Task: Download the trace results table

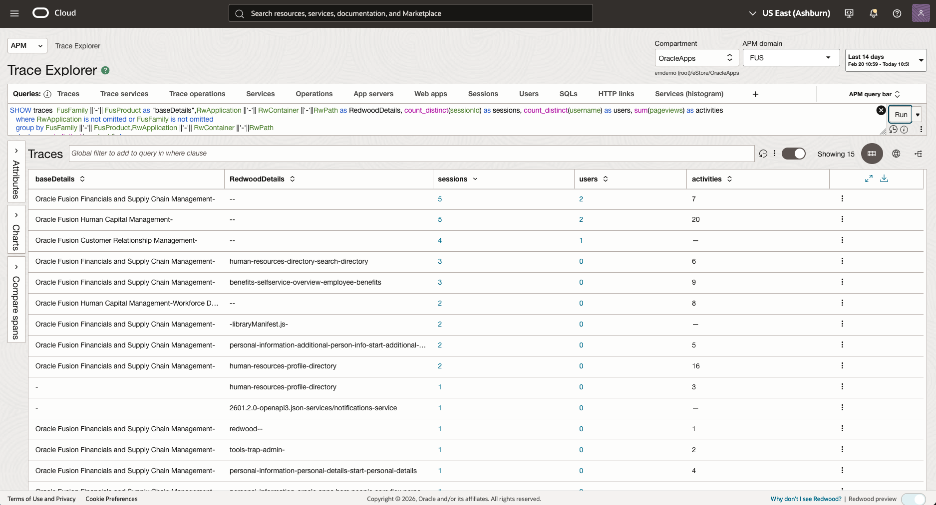Action: 885,178
